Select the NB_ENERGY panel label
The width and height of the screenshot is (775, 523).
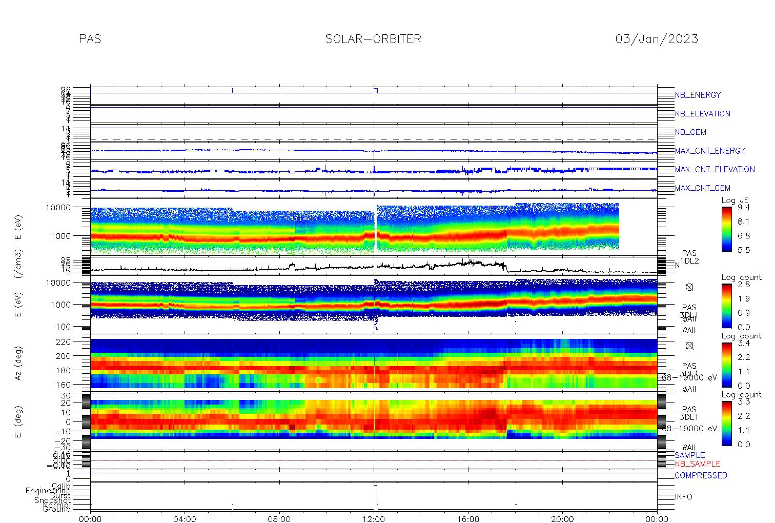[x=698, y=95]
